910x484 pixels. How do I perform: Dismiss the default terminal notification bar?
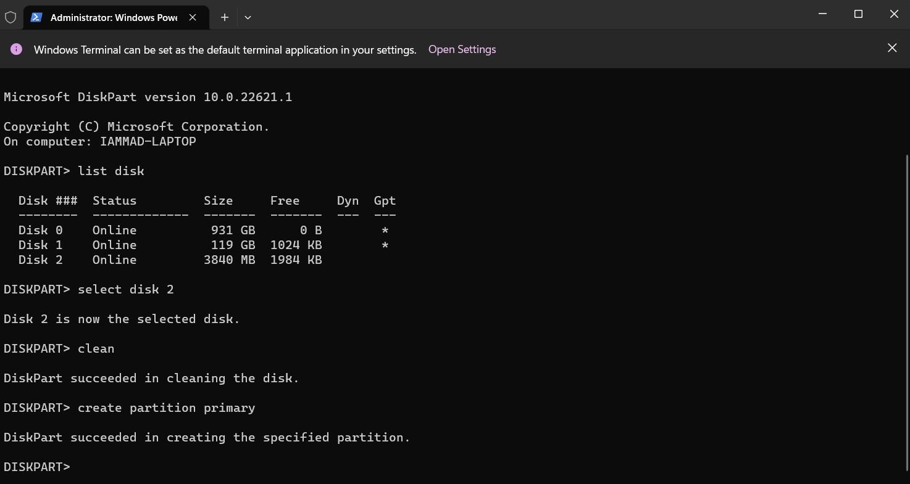891,48
